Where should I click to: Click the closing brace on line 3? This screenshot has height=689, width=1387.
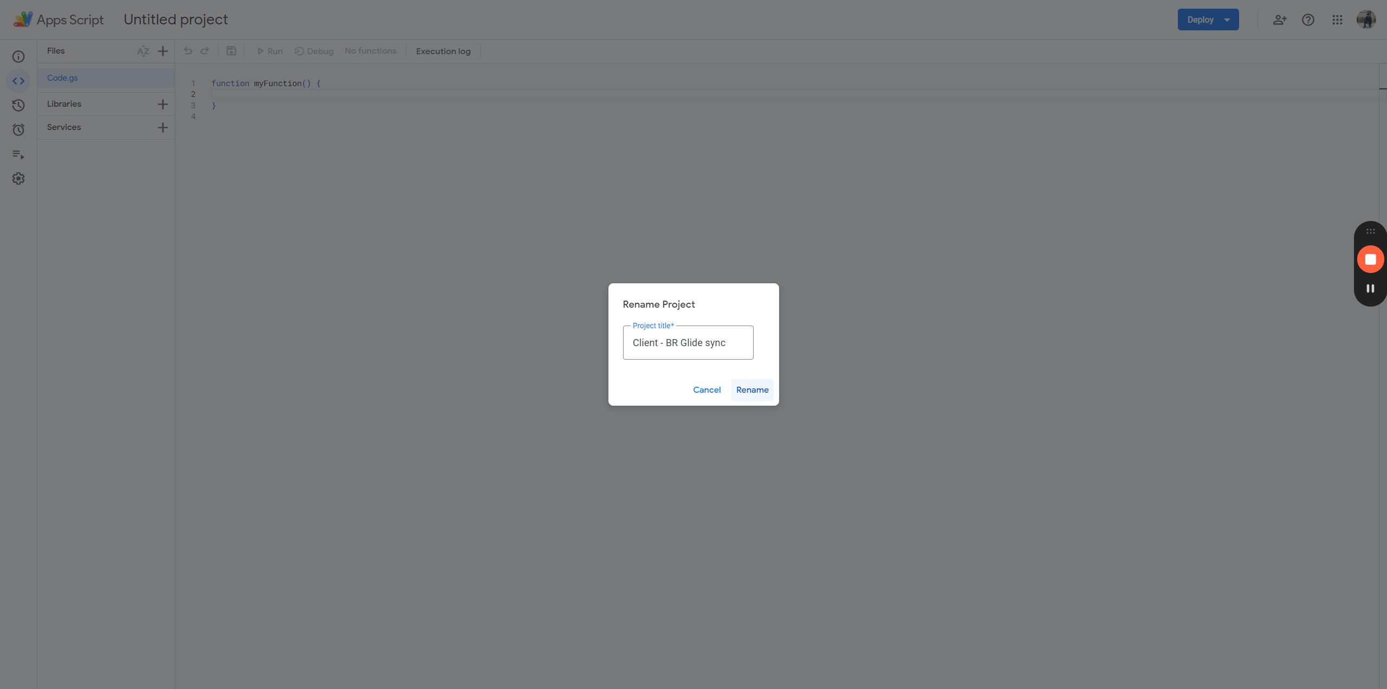pos(213,106)
